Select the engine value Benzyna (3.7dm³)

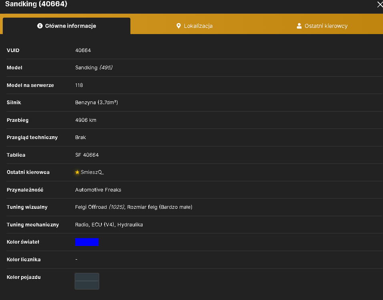coord(96,102)
